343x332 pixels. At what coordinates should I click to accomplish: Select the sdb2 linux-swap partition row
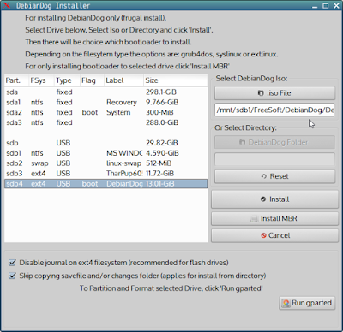pos(105,163)
